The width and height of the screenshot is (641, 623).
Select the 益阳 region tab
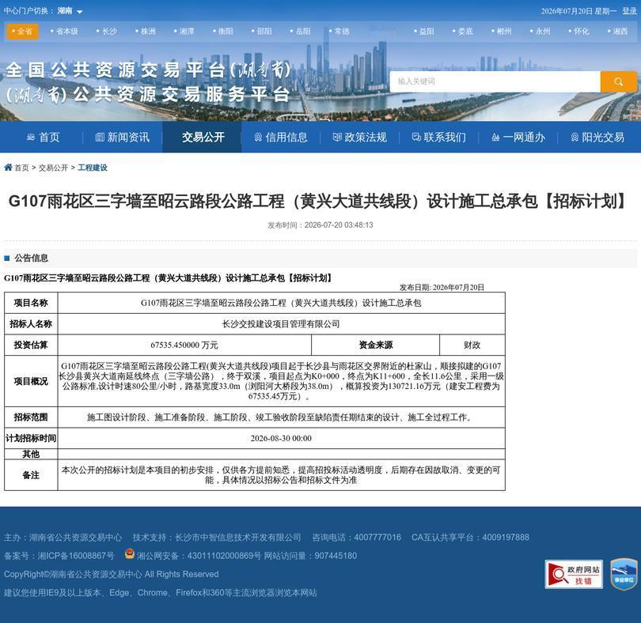coord(424,32)
